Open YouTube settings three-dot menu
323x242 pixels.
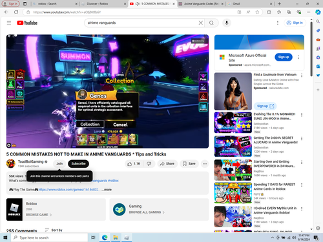pos(278,23)
